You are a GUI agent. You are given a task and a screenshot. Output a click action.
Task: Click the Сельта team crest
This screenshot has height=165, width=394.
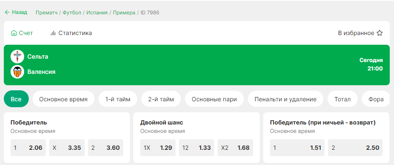tap(17, 57)
